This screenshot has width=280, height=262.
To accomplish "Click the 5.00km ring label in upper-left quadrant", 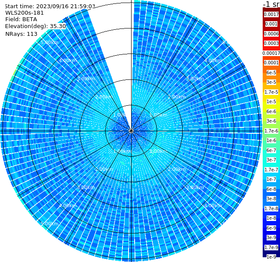I will [x=49, y=42].
